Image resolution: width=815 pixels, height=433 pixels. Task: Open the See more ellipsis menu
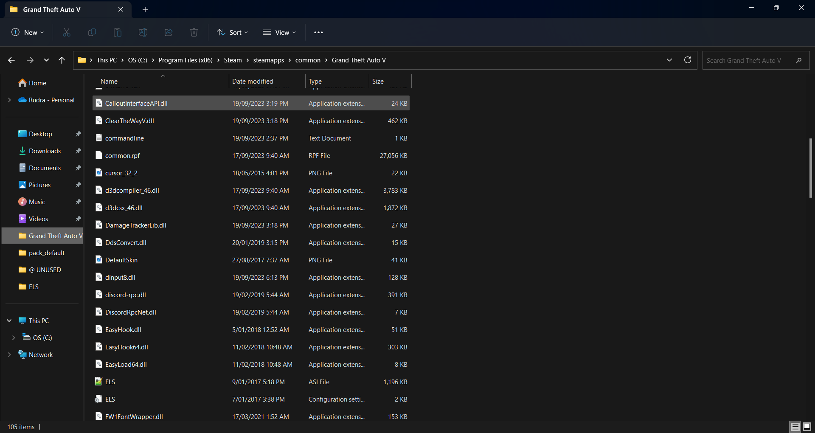pyautogui.click(x=318, y=32)
